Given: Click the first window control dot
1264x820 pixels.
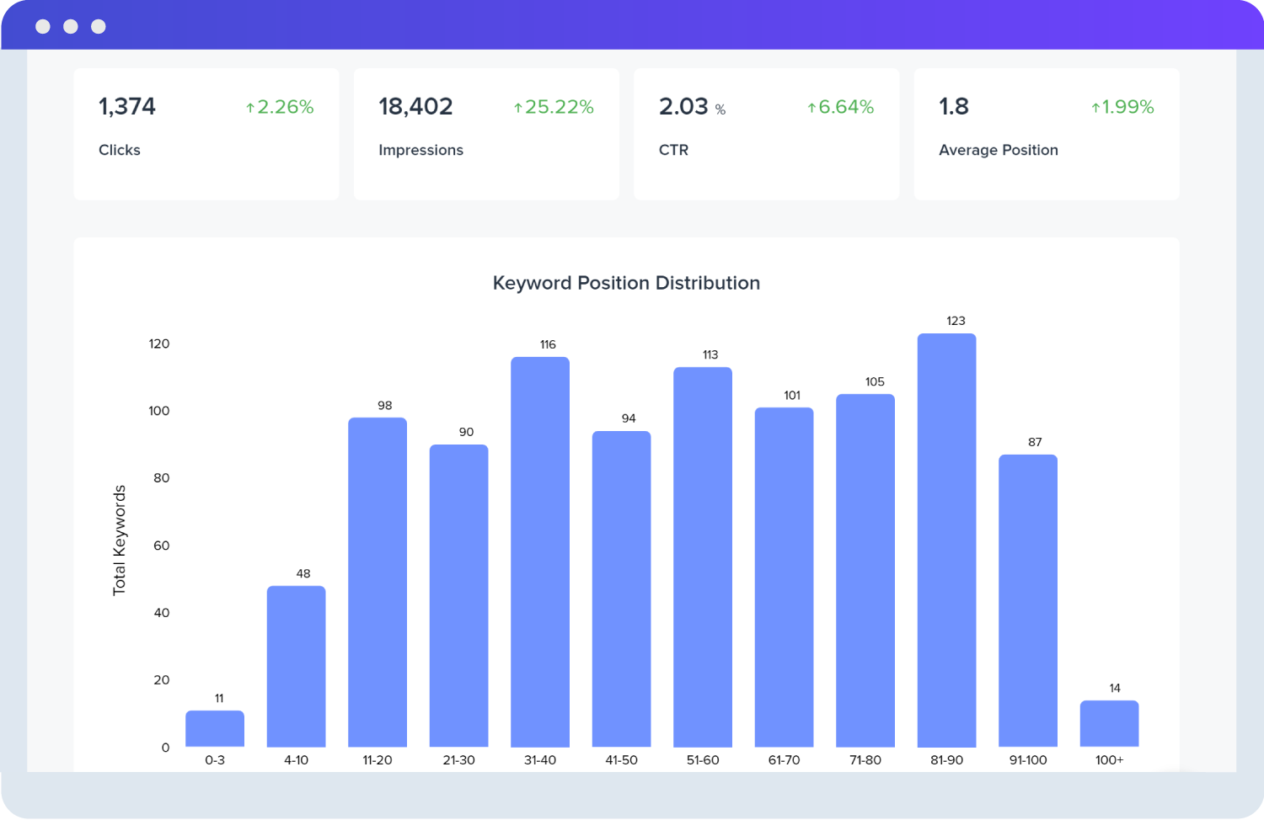Looking at the screenshot, I should point(43,27).
